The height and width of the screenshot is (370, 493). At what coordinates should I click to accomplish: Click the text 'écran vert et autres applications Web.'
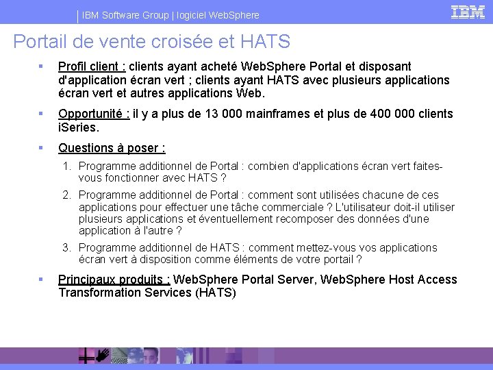point(162,93)
